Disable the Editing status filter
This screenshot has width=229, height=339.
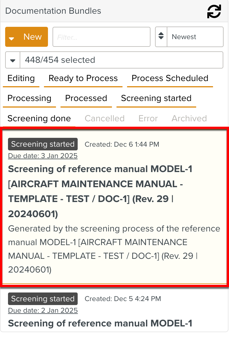pyautogui.click(x=21, y=78)
